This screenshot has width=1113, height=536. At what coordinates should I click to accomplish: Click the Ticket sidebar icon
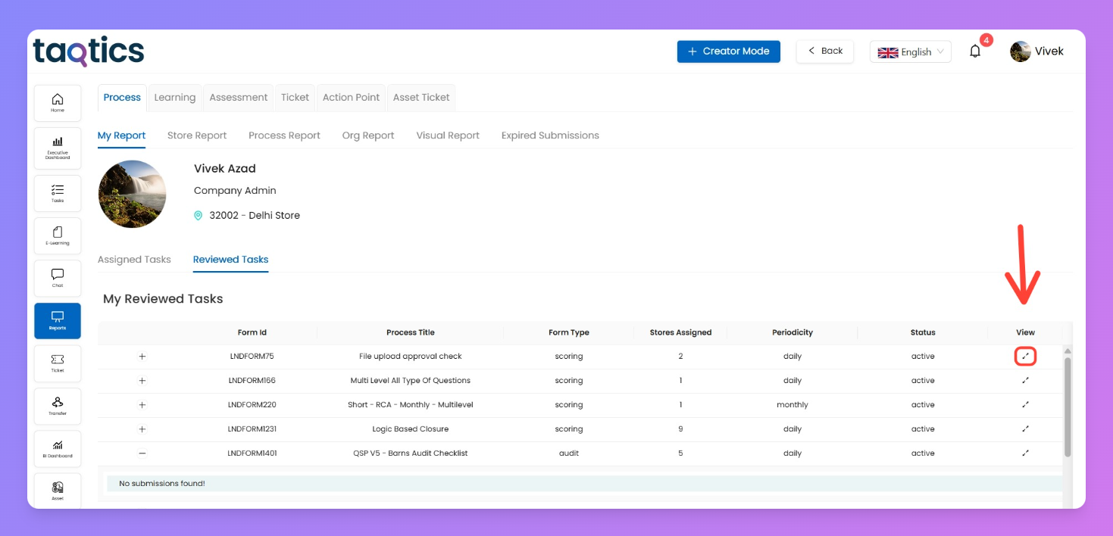pyautogui.click(x=58, y=363)
